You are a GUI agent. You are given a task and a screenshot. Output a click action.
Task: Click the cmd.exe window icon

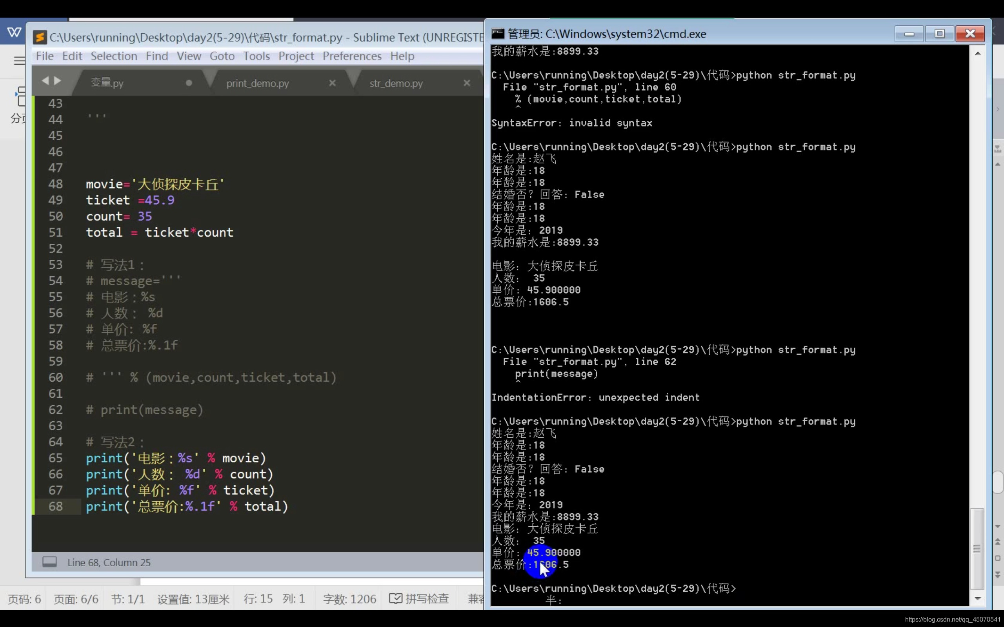[497, 34]
